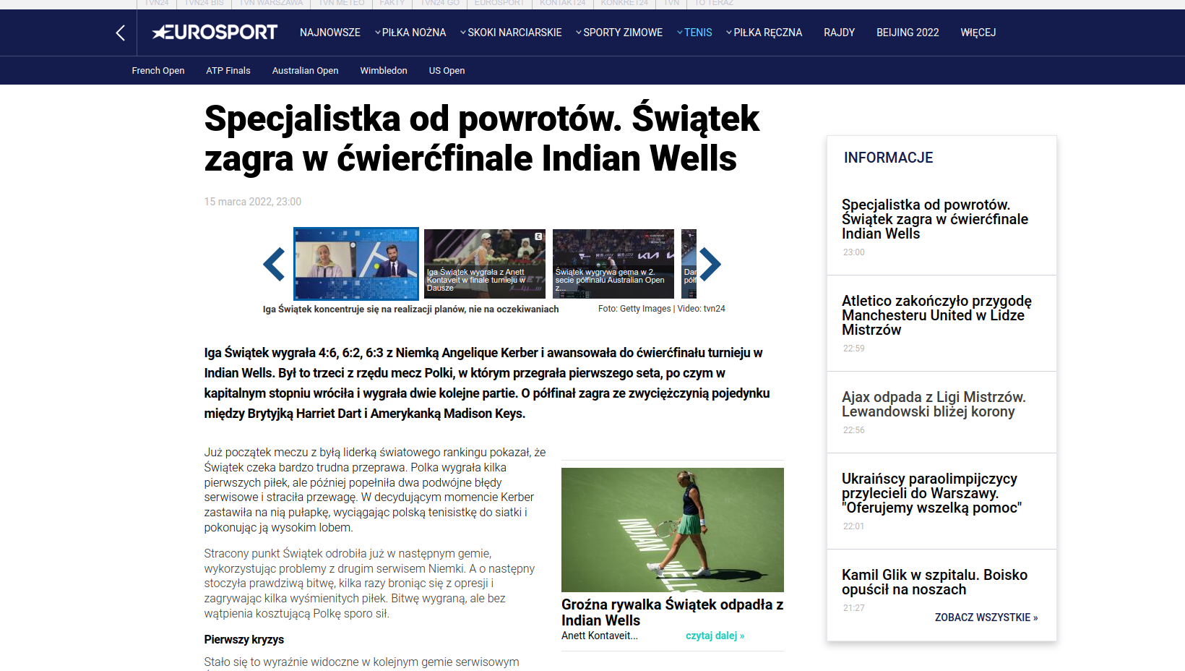The height and width of the screenshot is (671, 1185).
Task: Click the Pierwszy kryzys subheading
Action: (244, 639)
